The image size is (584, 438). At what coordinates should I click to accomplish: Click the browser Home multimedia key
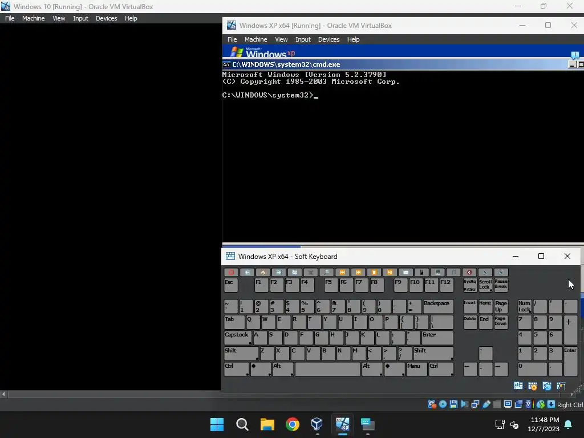263,272
